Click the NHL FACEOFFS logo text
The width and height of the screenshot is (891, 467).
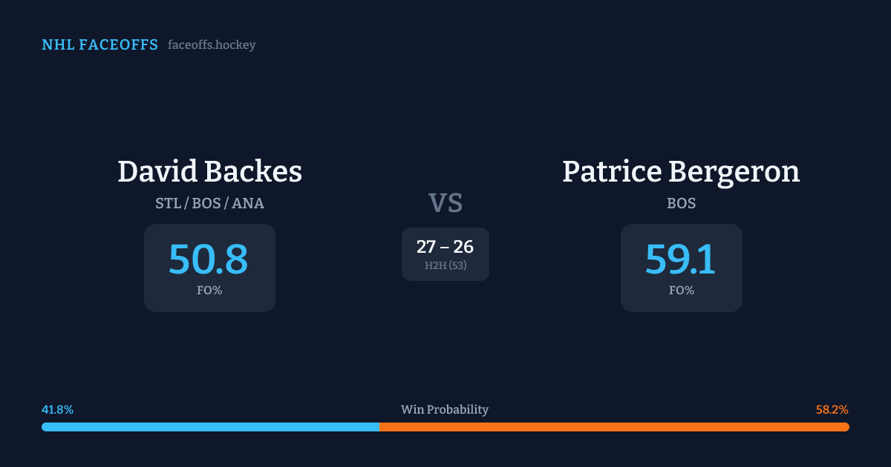point(99,45)
